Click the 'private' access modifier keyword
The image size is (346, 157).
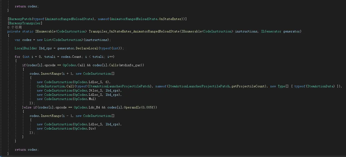(14, 31)
